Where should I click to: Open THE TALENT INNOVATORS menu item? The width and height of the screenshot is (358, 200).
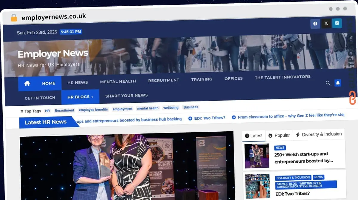[x=283, y=77]
